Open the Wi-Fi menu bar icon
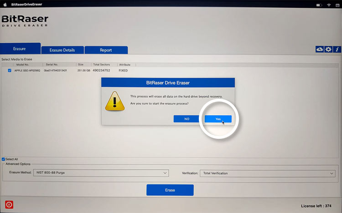 [329, 5]
